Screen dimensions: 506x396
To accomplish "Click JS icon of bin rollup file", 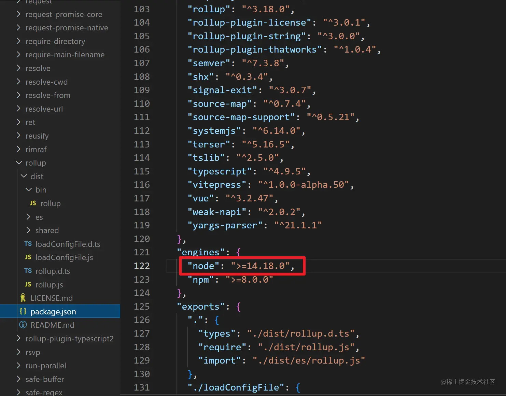I will (33, 203).
